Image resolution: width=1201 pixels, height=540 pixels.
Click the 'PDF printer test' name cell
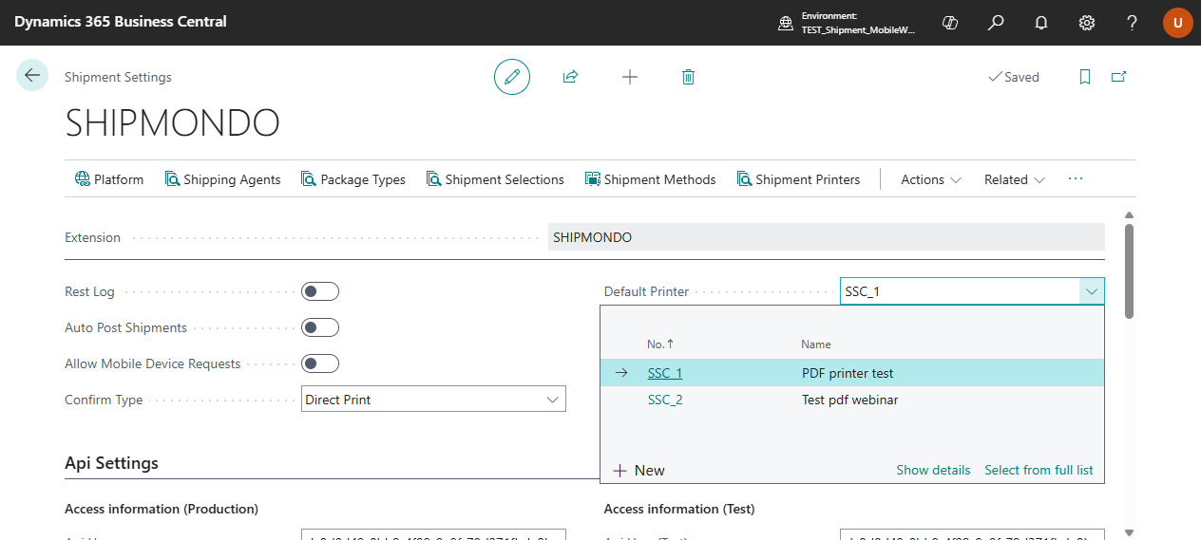[x=848, y=373]
